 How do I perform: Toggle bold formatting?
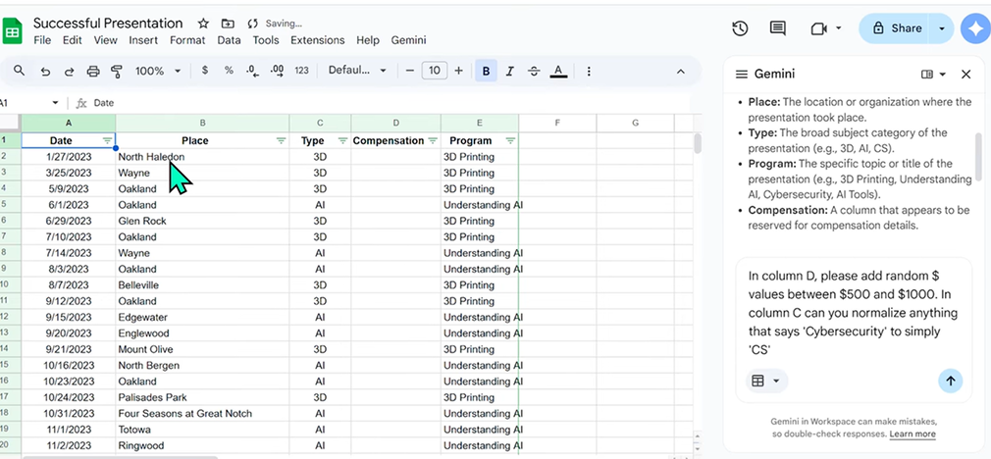point(486,72)
